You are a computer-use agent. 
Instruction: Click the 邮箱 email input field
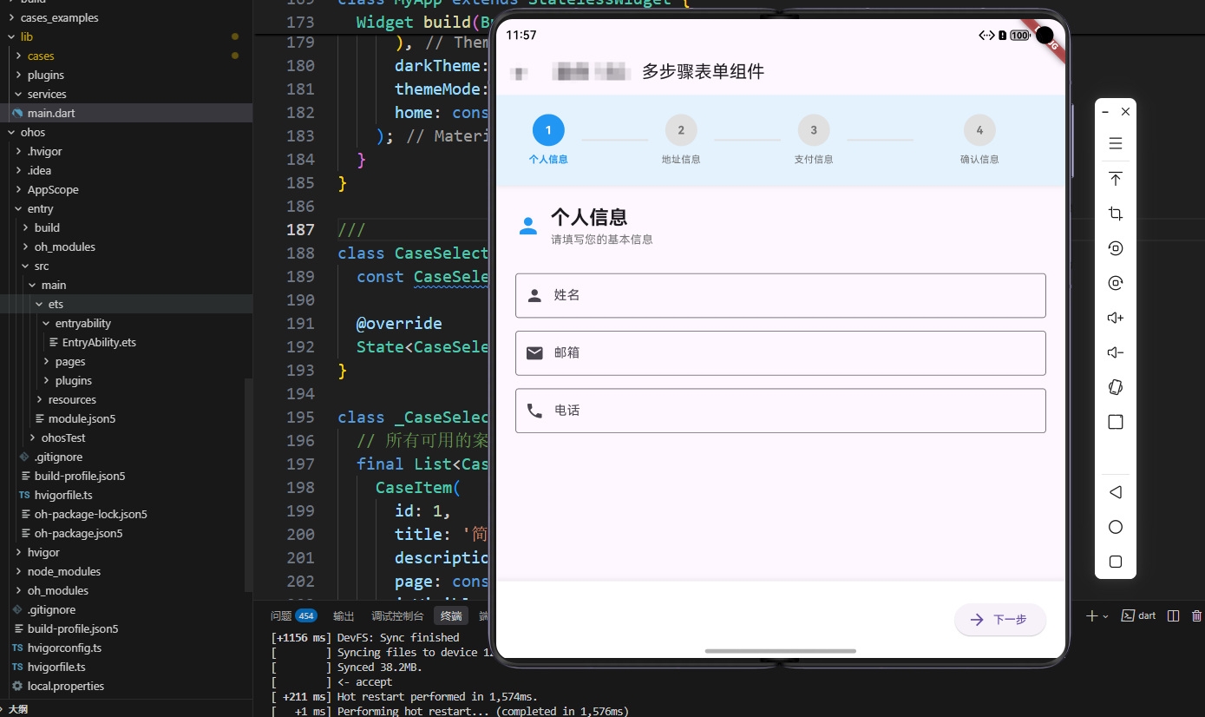(x=781, y=352)
